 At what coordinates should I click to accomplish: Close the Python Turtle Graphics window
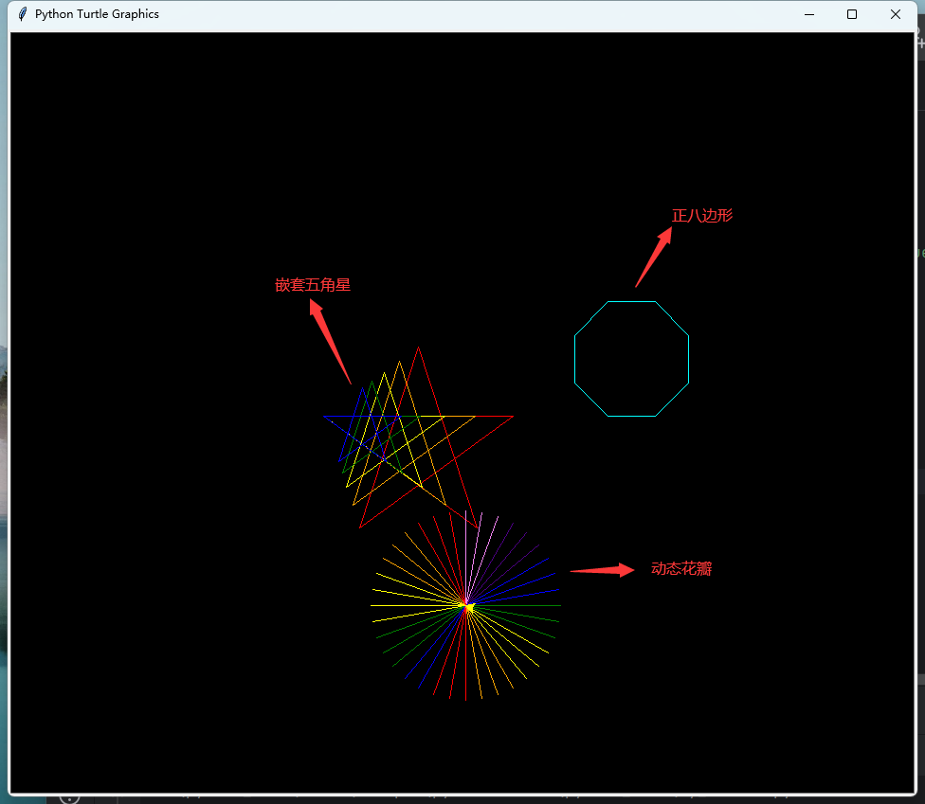[x=895, y=14]
